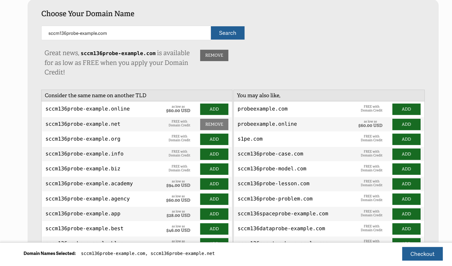The image size is (452, 266).
Task: Add sccm136spaceprobe-example.com domain
Action: [406, 214]
